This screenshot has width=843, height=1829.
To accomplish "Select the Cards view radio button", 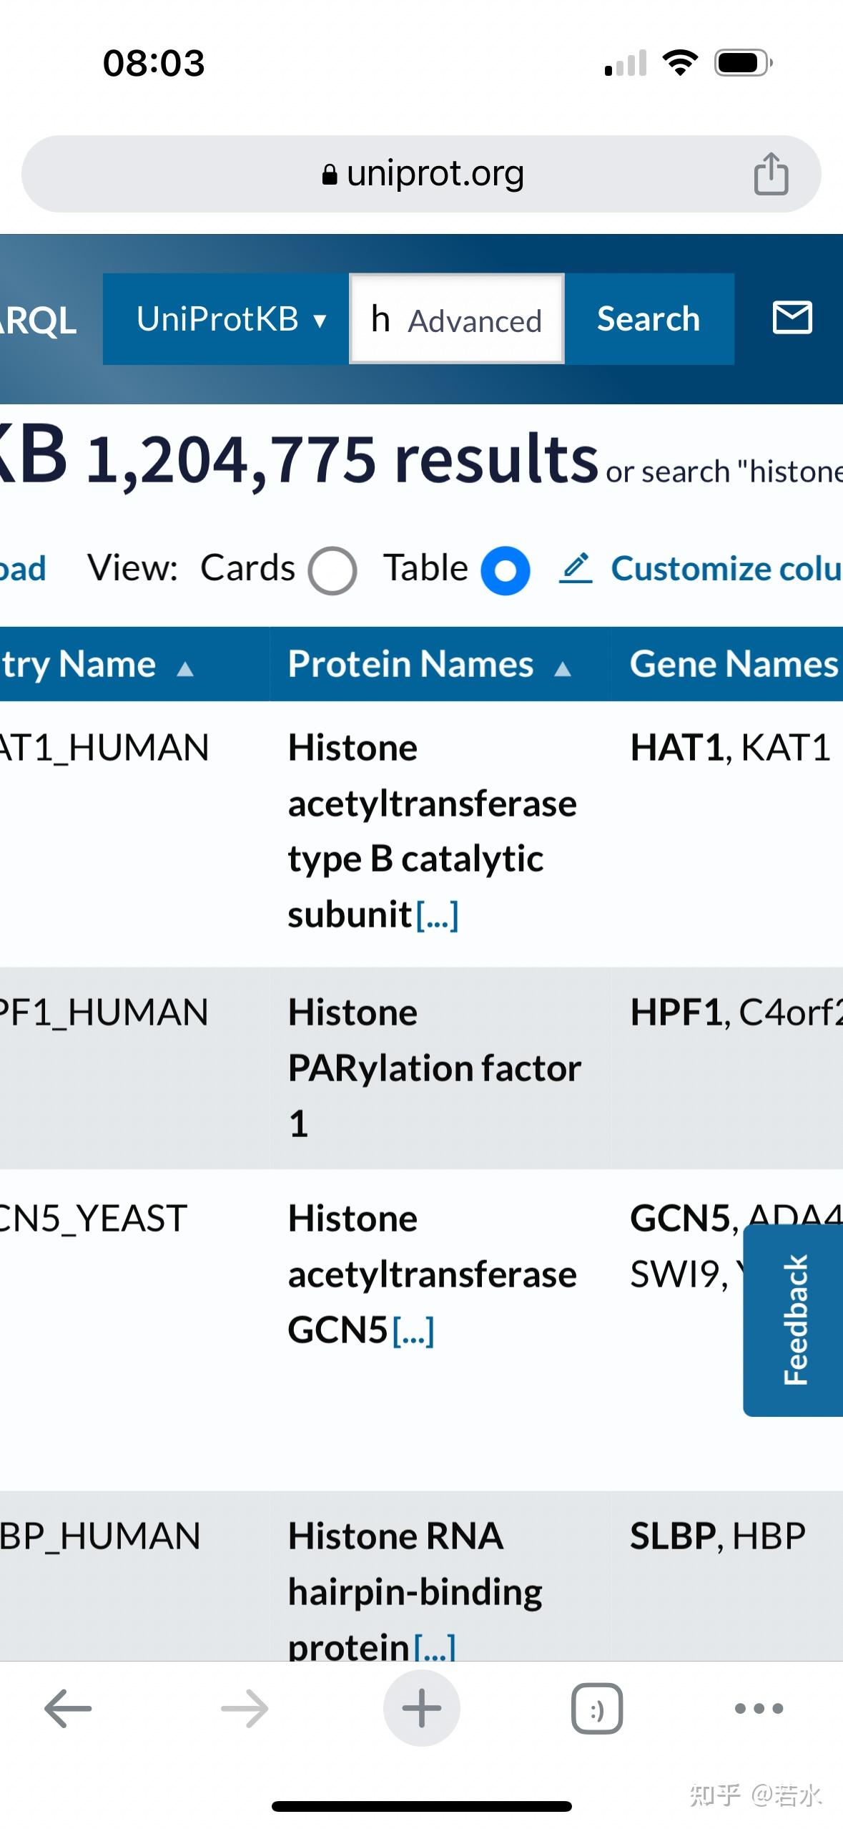I will click(332, 570).
